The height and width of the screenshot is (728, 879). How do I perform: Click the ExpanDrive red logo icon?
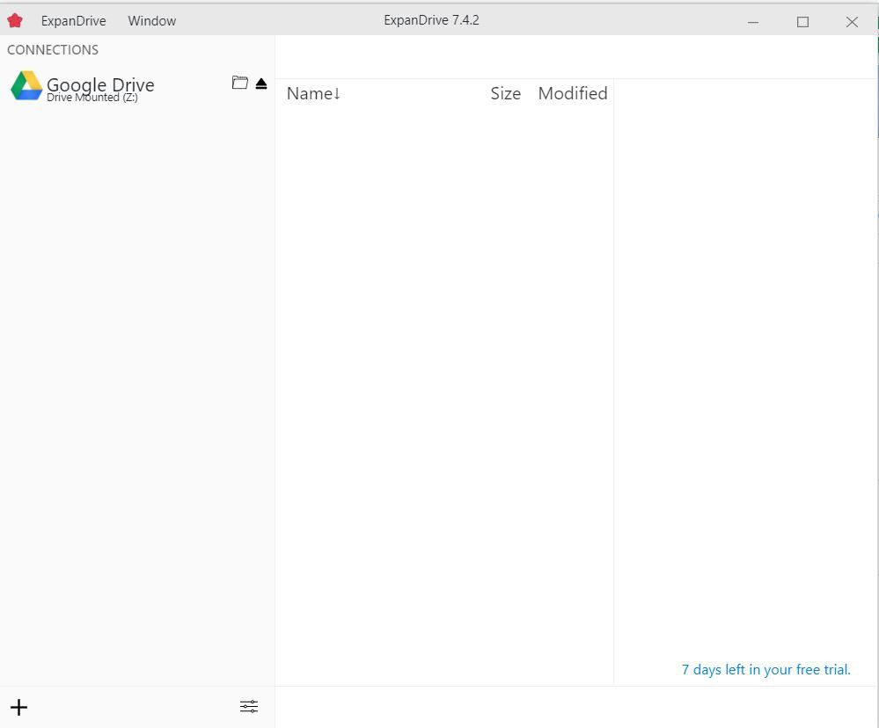coord(15,21)
